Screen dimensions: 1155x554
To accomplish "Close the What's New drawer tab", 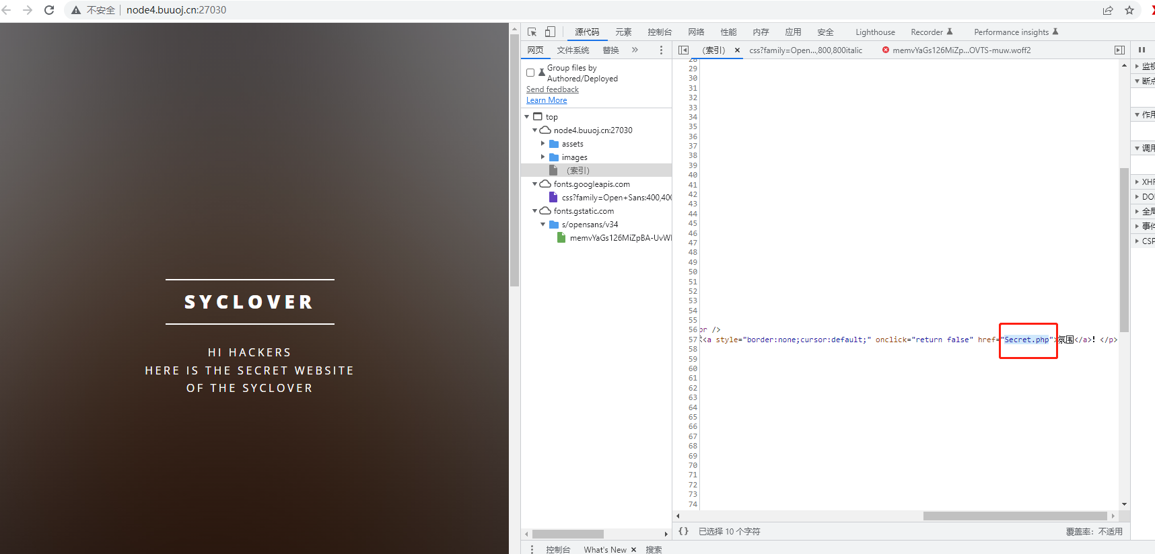I will coord(633,549).
